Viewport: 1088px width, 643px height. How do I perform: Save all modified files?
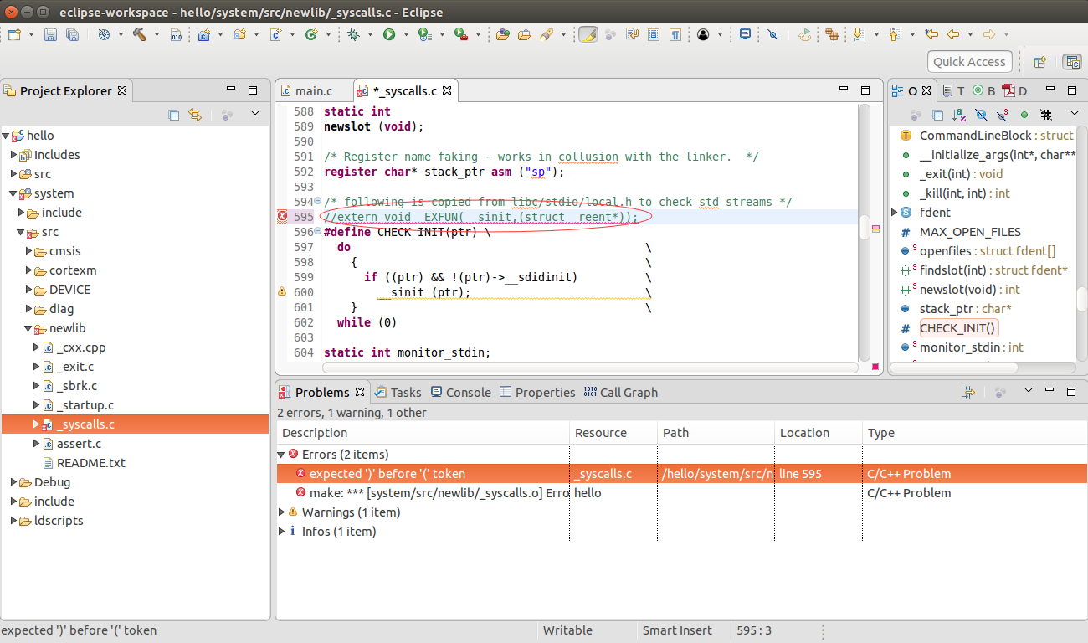click(73, 33)
